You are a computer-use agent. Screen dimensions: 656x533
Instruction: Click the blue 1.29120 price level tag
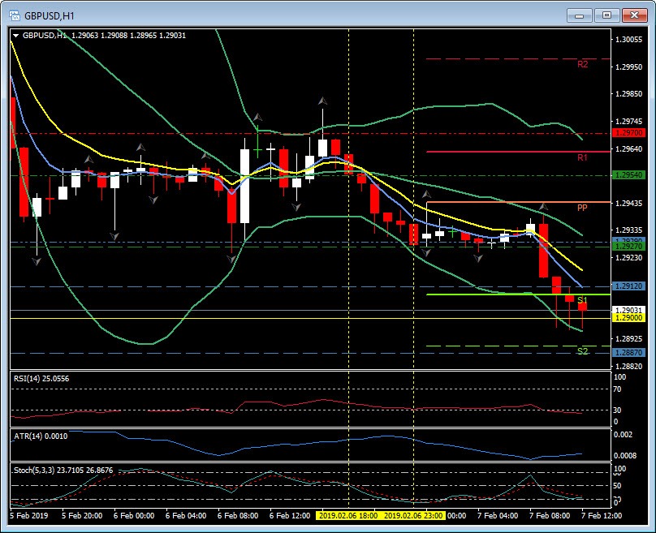coord(628,286)
